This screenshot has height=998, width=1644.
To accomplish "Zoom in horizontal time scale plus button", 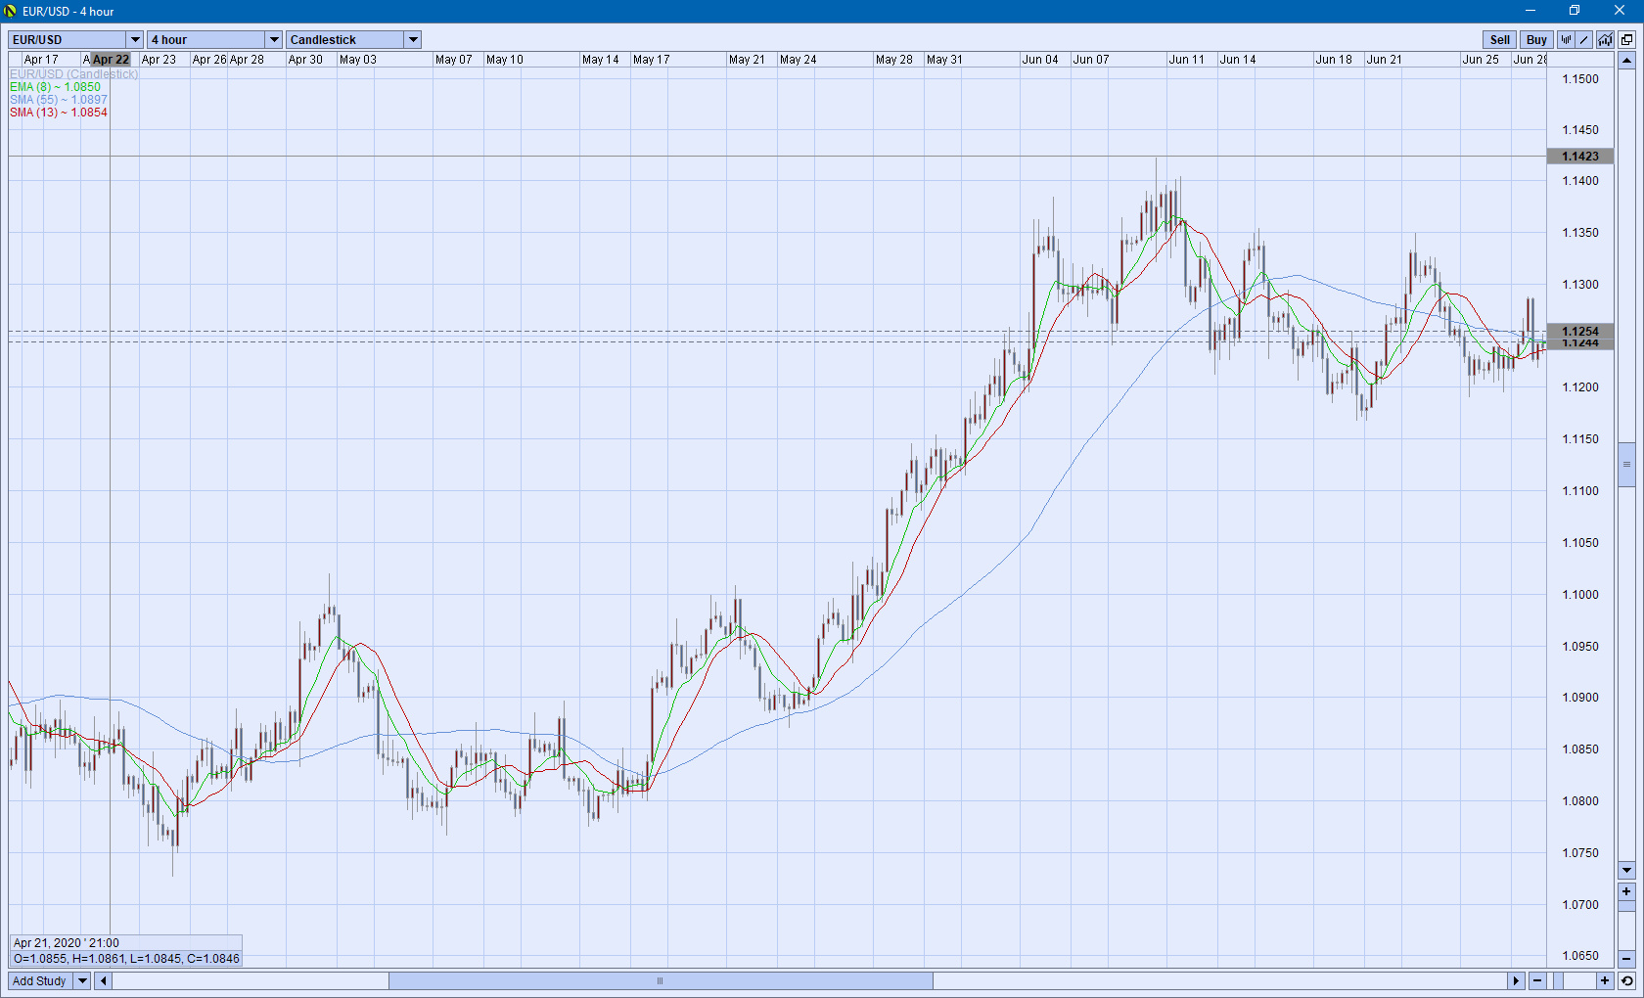I will tap(1605, 980).
